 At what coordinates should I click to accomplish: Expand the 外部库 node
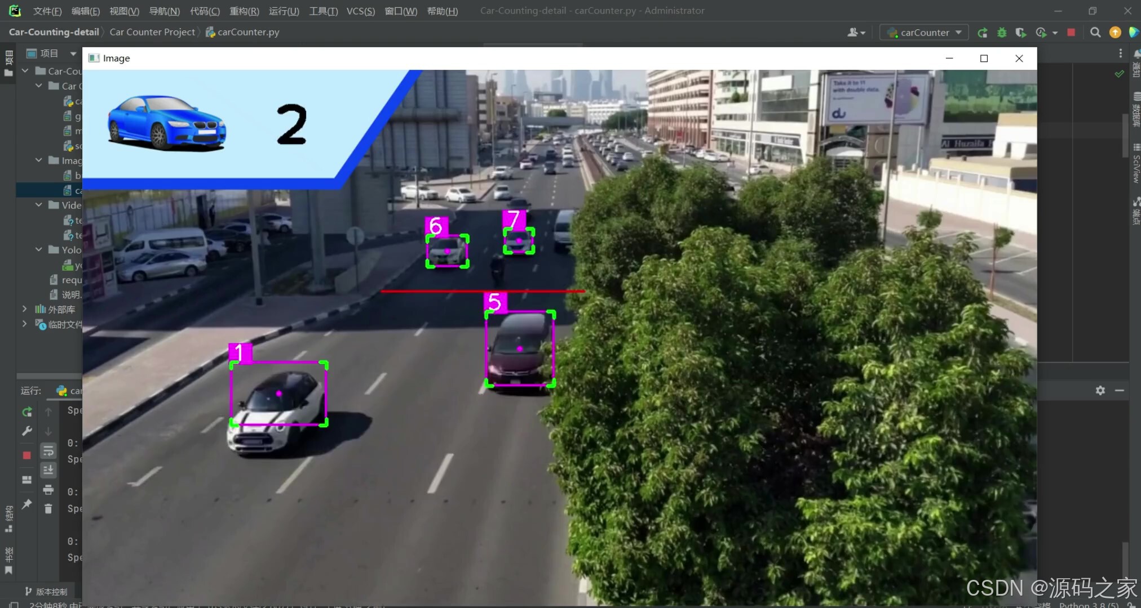point(24,309)
